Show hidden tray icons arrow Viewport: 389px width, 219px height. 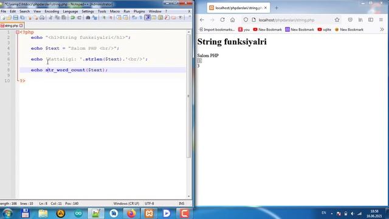(332, 214)
